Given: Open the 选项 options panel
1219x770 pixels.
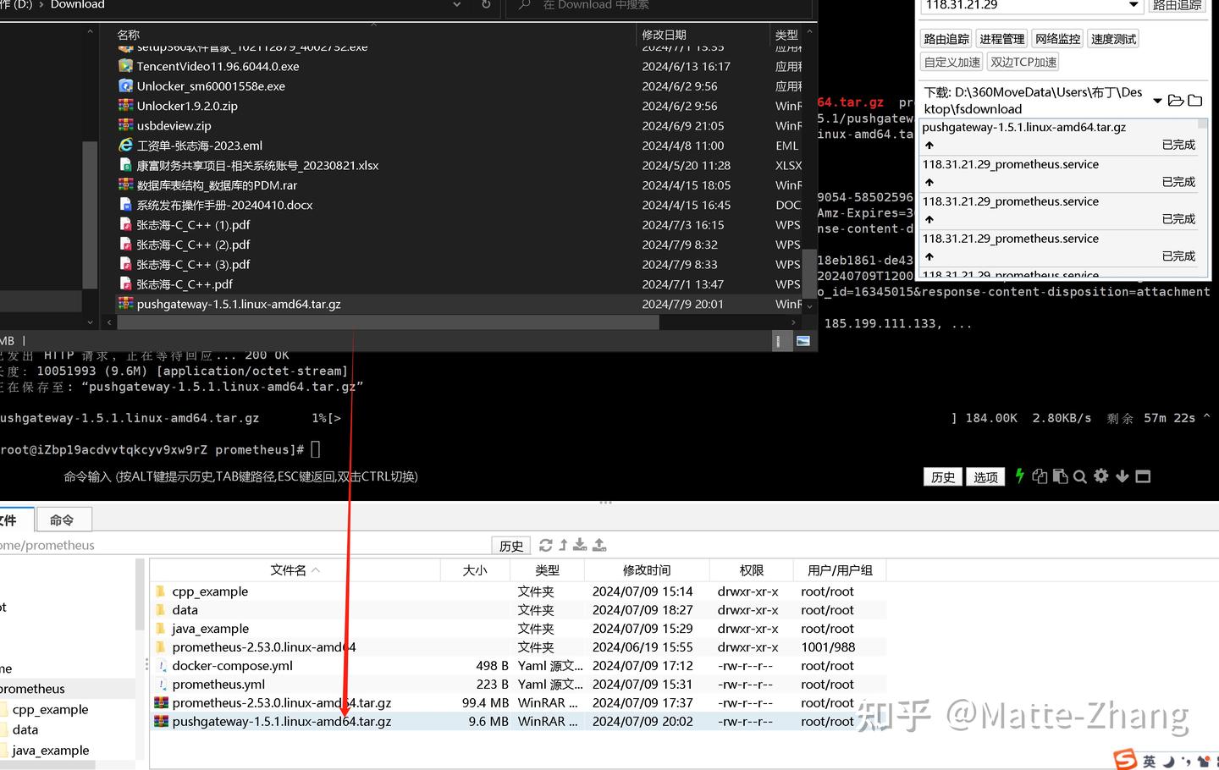Looking at the screenshot, I should coord(985,476).
